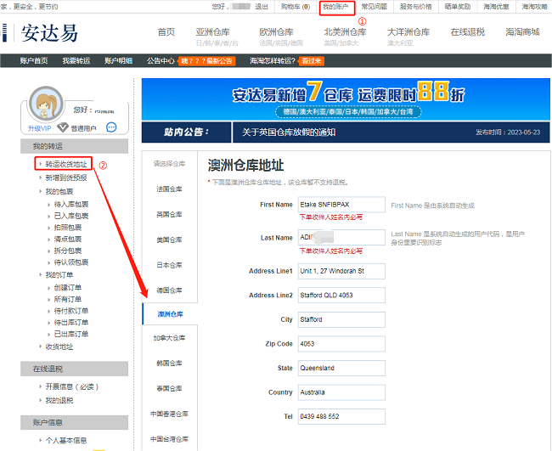Click 退出 to log out
Image resolution: width=552 pixels, height=451 pixels.
coord(262,7)
